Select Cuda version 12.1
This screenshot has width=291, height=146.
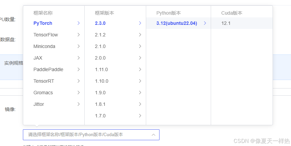click(x=242, y=23)
